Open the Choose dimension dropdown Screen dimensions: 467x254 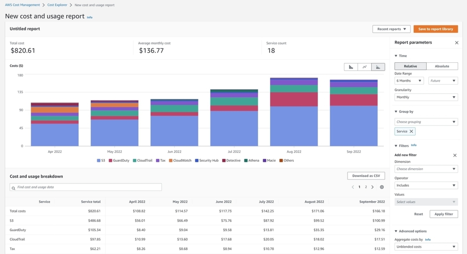[x=426, y=169]
